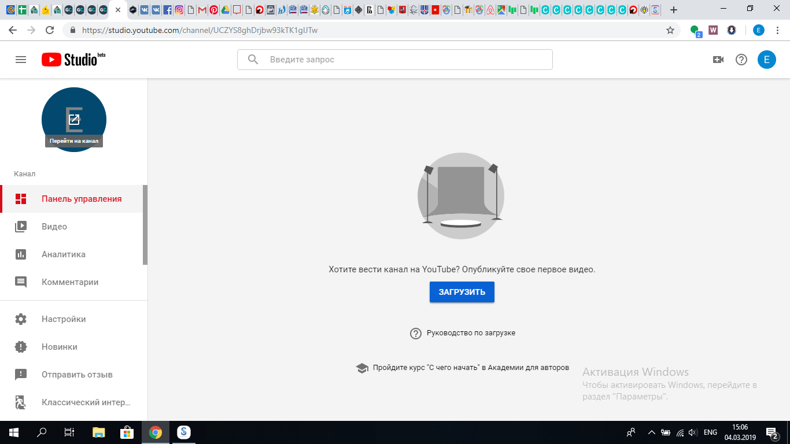Open Руководство по загрузке link
The width and height of the screenshot is (790, 444).
pos(470,333)
